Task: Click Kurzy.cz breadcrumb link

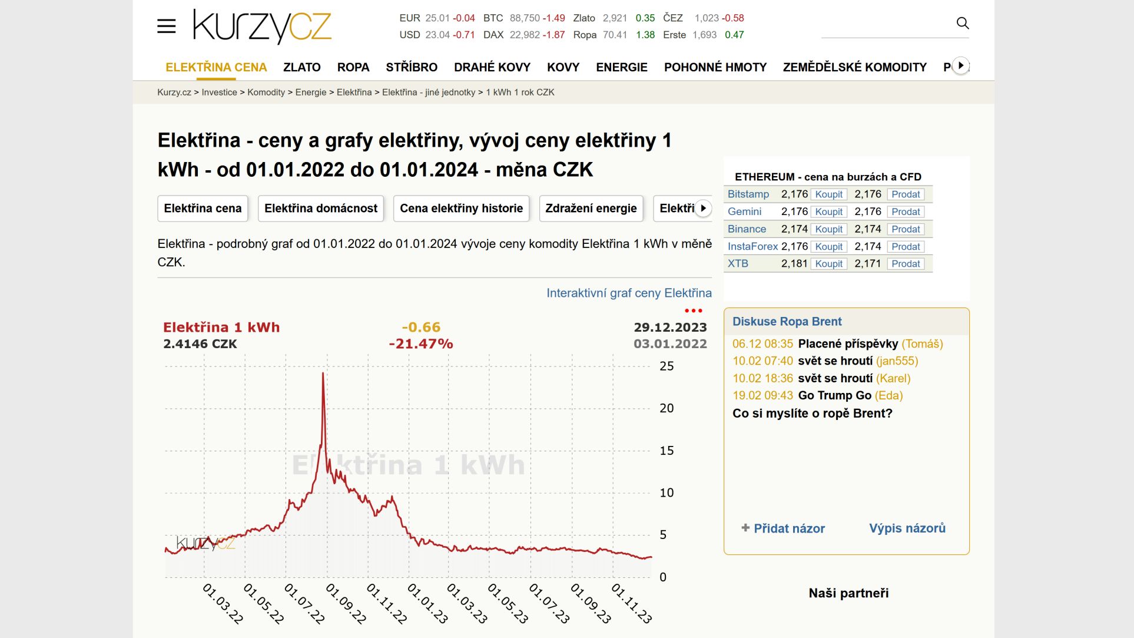Action: point(174,92)
